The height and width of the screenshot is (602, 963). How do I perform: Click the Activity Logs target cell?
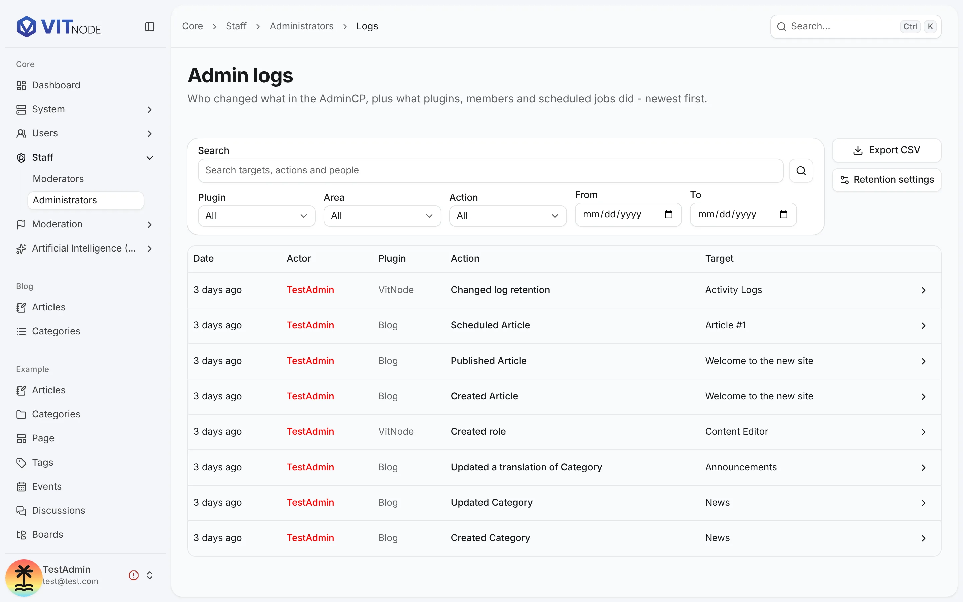tap(734, 290)
